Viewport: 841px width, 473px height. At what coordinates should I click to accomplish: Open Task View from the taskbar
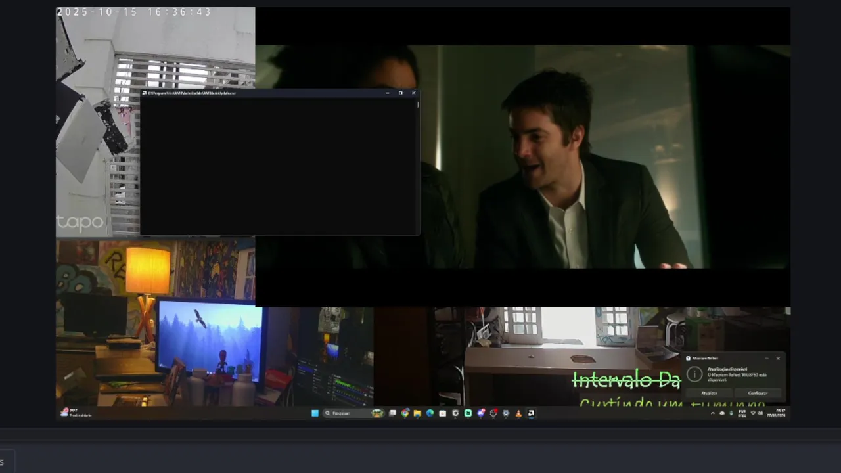click(x=392, y=413)
